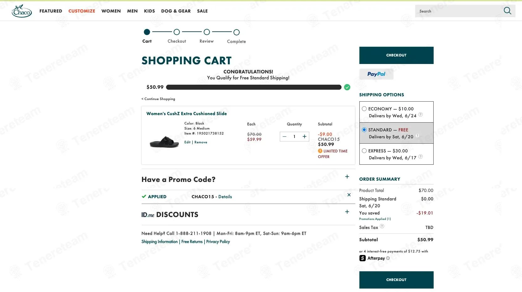Open Standard shipping help icon

[417, 136]
